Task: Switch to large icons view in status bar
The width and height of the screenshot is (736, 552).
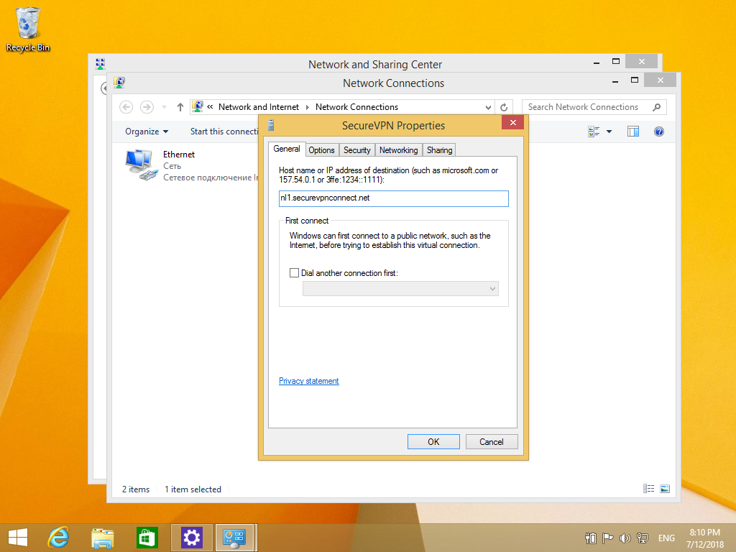Action: [x=665, y=489]
